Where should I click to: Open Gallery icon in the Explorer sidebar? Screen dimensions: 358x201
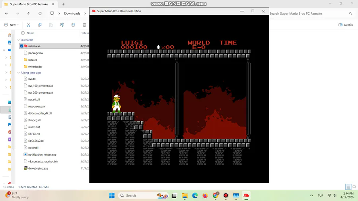click(x=10, y=43)
